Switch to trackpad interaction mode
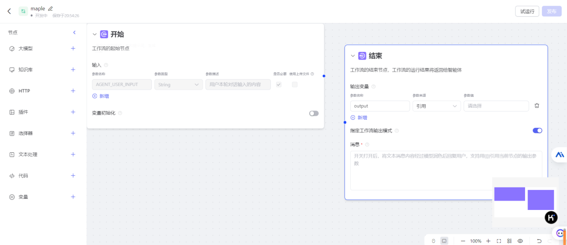 click(x=444, y=241)
